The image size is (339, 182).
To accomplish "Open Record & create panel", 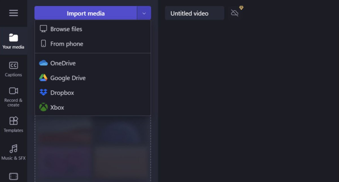I will (13, 97).
